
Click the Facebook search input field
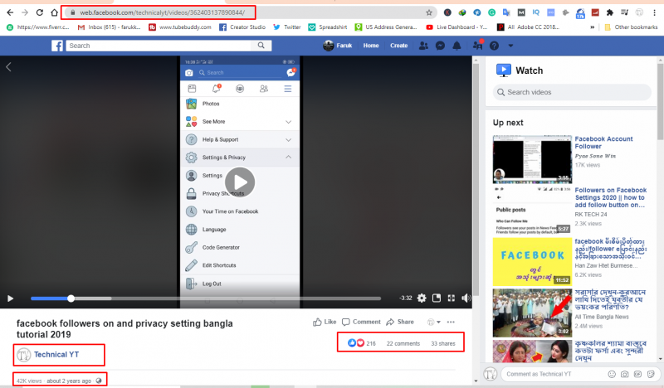point(159,46)
